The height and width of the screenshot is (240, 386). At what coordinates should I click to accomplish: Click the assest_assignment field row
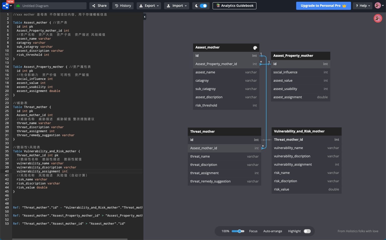(x=300, y=97)
